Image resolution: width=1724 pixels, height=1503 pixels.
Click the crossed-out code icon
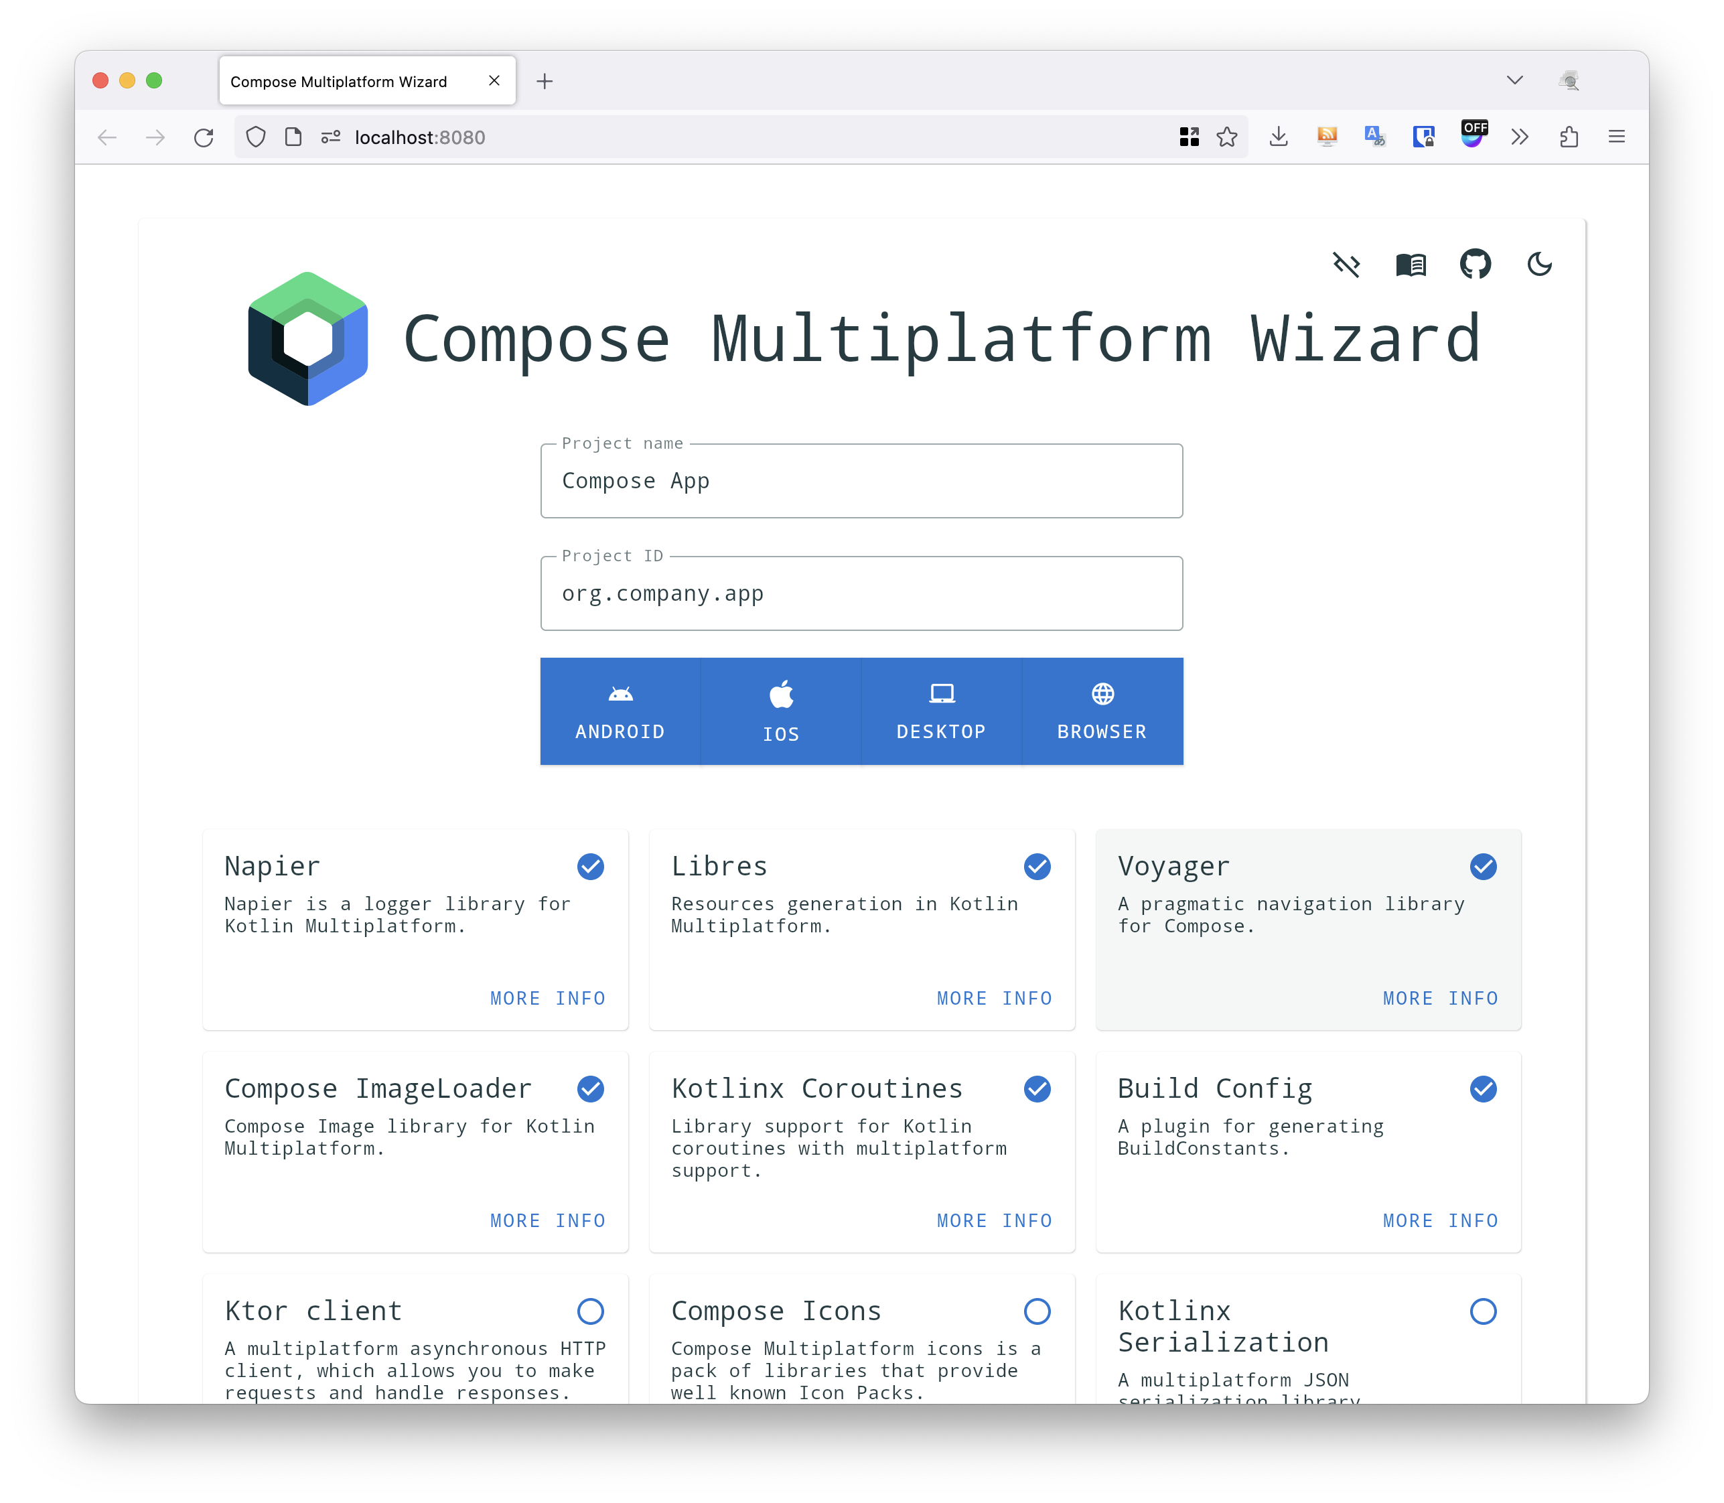click(1346, 265)
